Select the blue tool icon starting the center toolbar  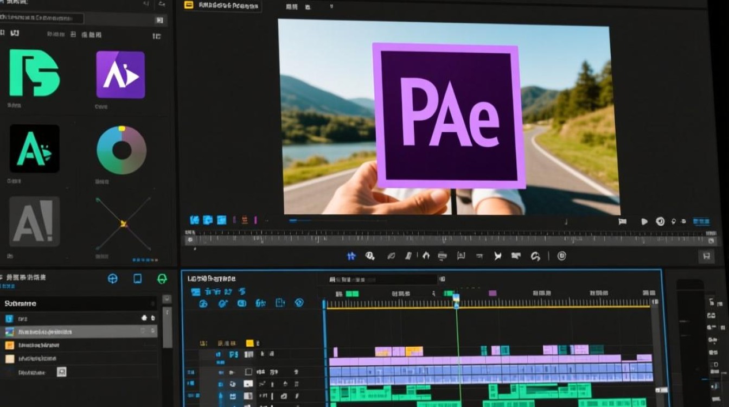pyautogui.click(x=351, y=256)
